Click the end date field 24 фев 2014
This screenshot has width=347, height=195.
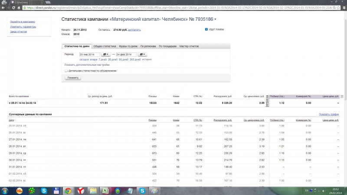point(126,55)
